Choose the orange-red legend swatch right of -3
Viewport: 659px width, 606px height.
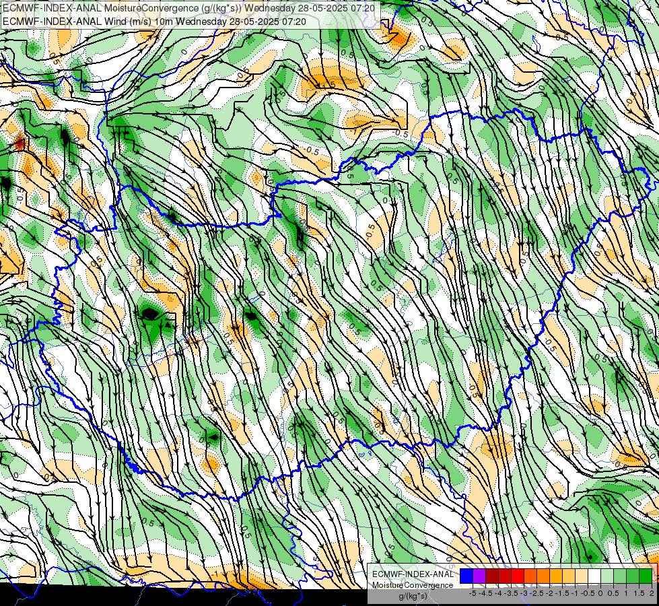(x=530, y=576)
